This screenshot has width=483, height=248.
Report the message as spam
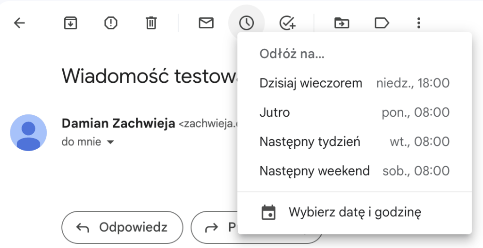click(111, 23)
